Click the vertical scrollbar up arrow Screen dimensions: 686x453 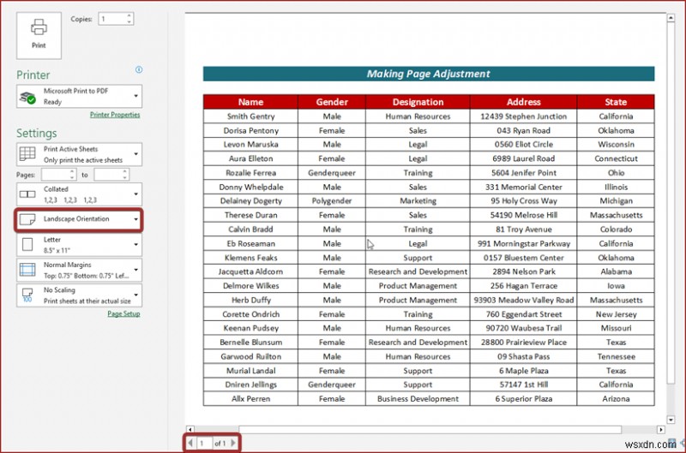point(671,18)
